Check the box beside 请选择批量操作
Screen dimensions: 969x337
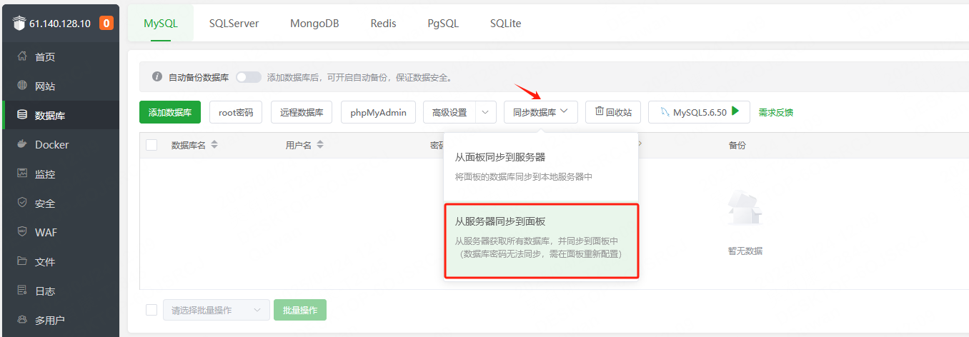click(151, 310)
